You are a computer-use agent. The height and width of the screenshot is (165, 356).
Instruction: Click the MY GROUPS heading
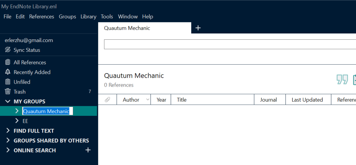point(30,101)
